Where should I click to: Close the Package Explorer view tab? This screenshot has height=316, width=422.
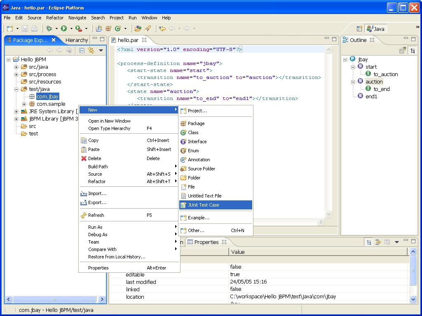(54, 40)
